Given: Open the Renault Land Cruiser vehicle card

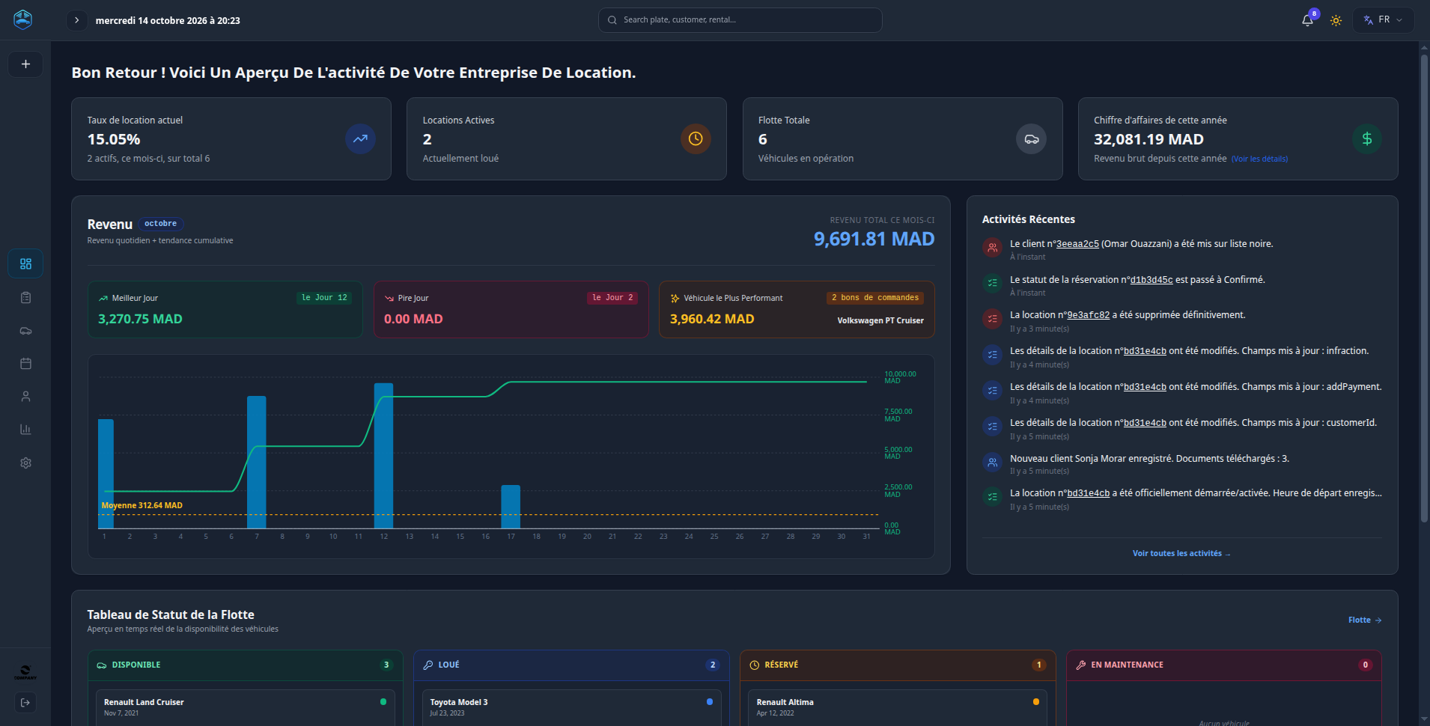Looking at the screenshot, I should [x=245, y=707].
